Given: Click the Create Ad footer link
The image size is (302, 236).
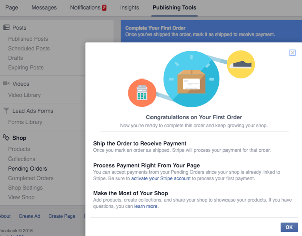Looking at the screenshot, I should (x=29, y=216).
